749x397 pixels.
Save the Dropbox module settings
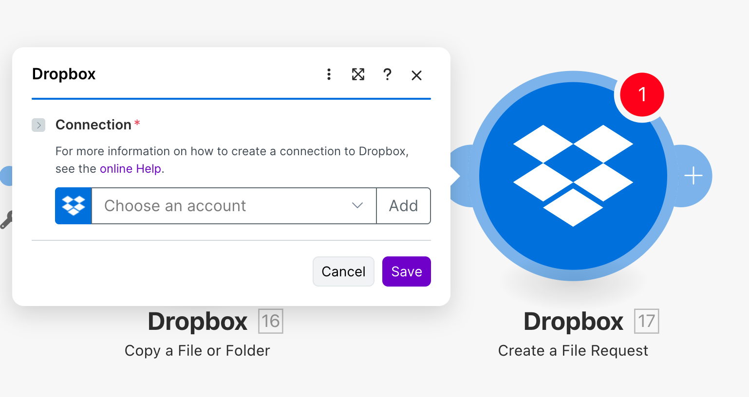[407, 271]
